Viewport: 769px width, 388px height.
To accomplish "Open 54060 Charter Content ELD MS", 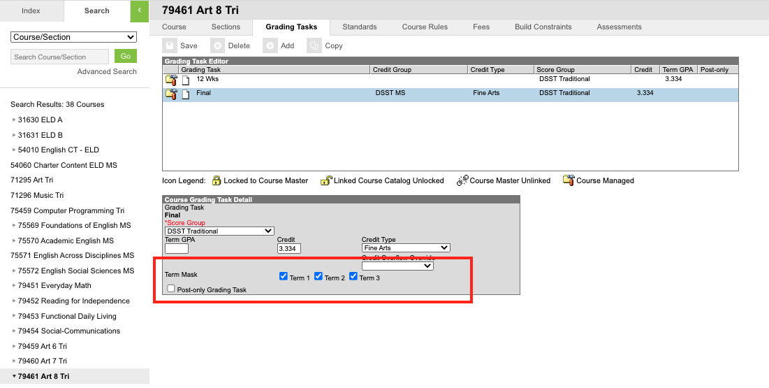I will click(x=64, y=165).
